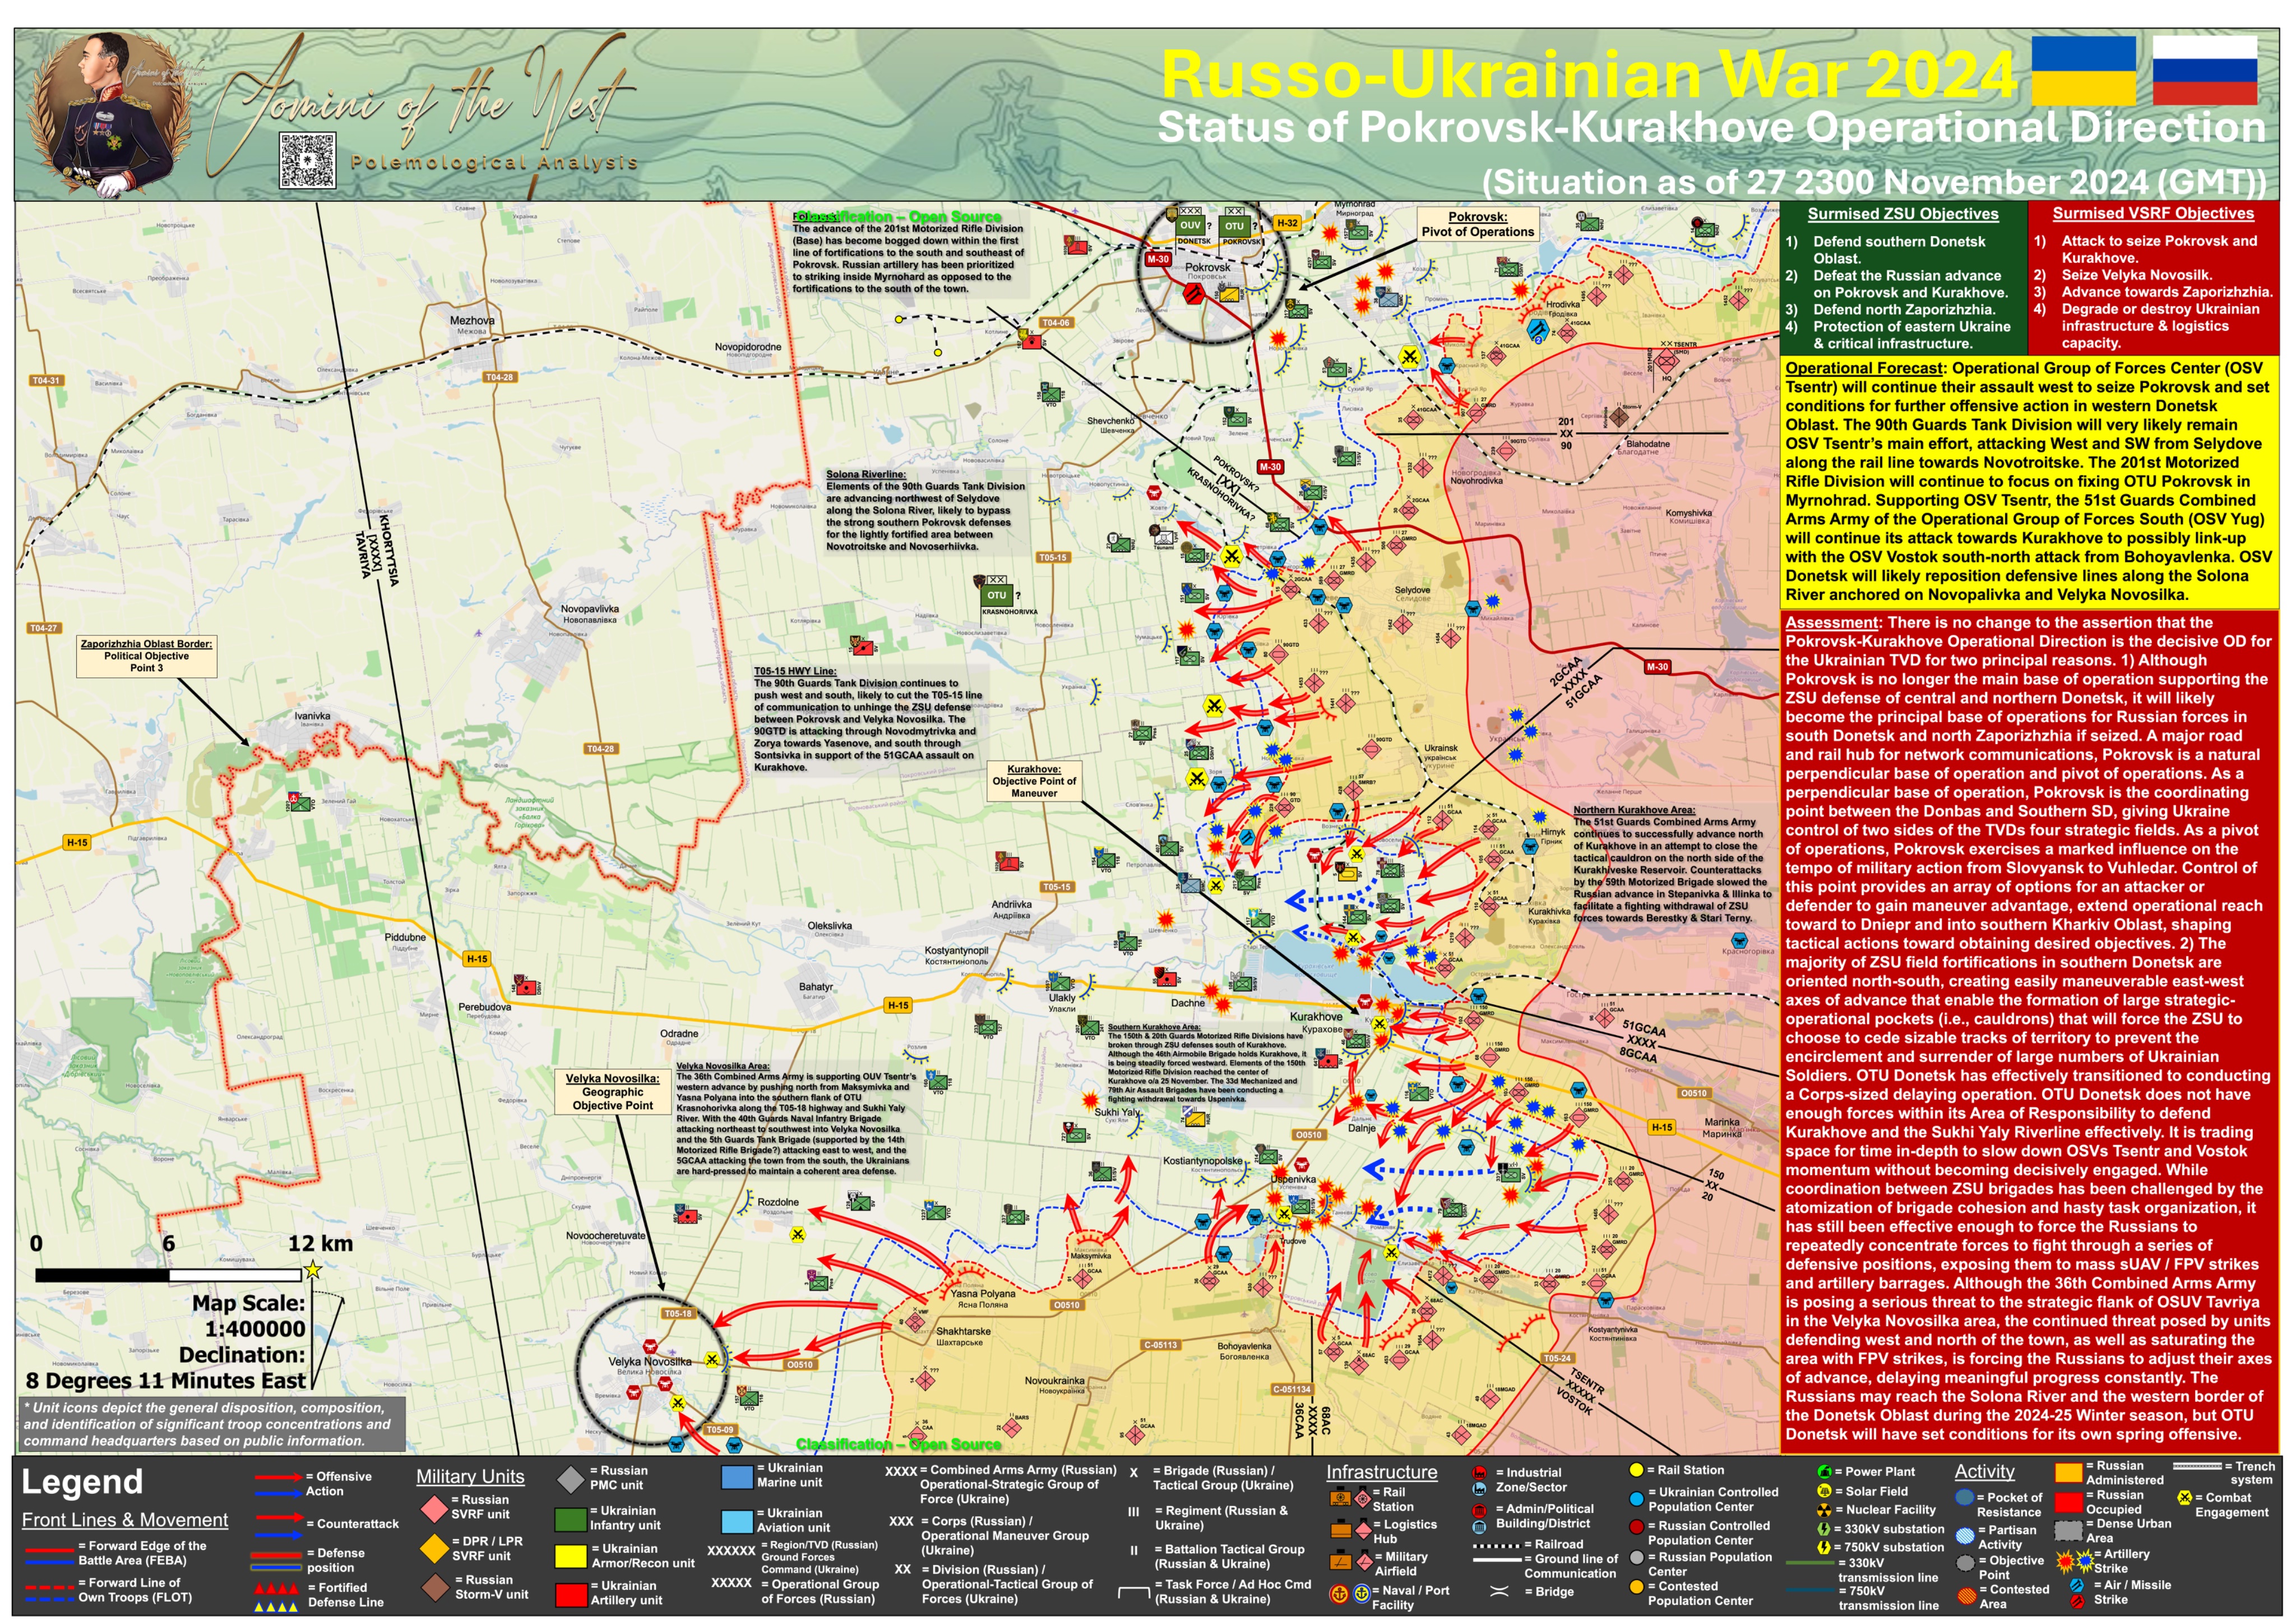Click the Power Plant legend icon
This screenshot has width=2296, height=1620.
click(1824, 1472)
